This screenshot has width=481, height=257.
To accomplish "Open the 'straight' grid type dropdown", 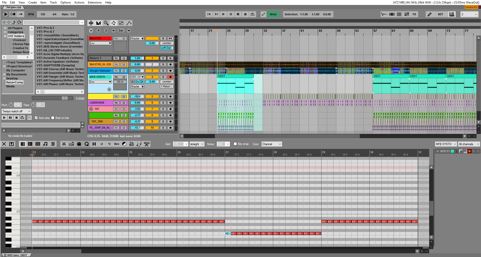I will point(197,144).
